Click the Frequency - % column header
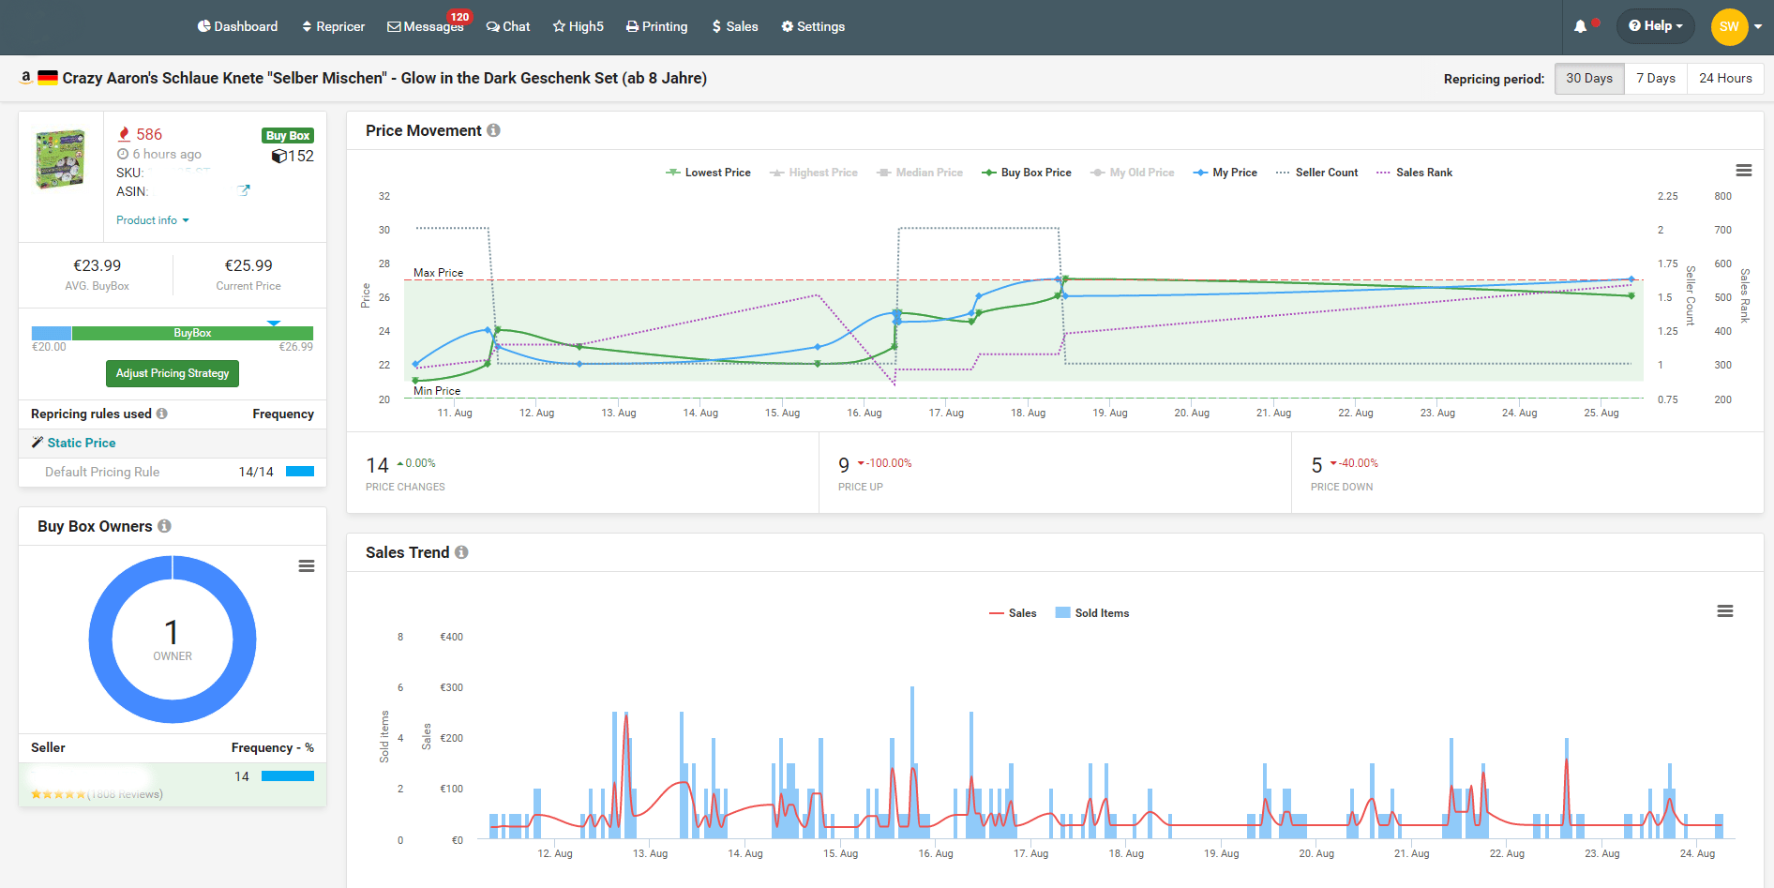The image size is (1774, 888). point(273,747)
